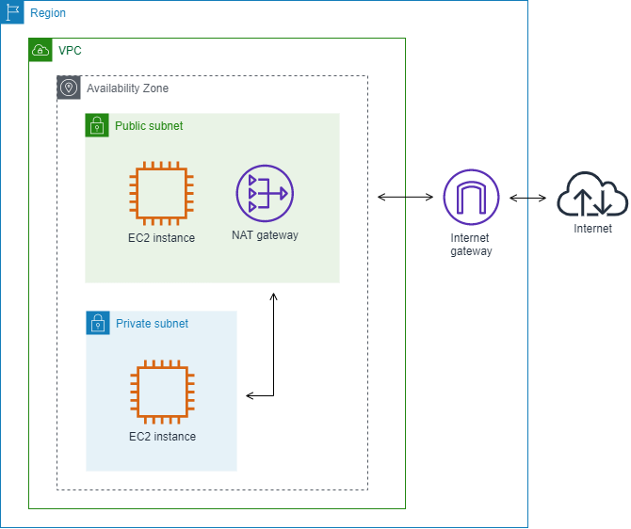Screen dimensions: 631x529
Task: Select the green VPC icon square
Action: point(40,50)
